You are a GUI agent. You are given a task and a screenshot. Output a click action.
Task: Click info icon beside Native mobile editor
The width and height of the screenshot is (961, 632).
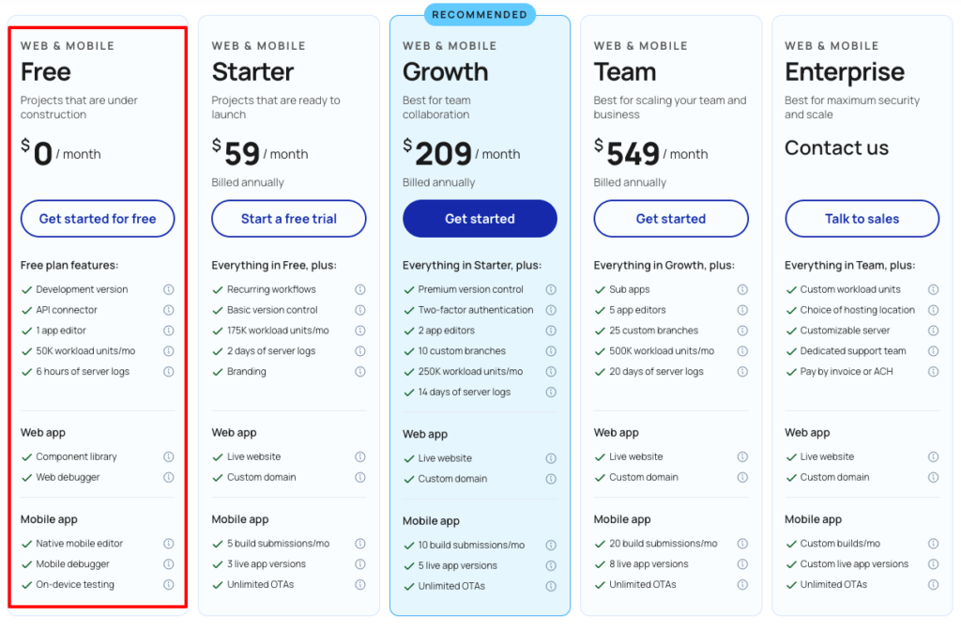[169, 544]
